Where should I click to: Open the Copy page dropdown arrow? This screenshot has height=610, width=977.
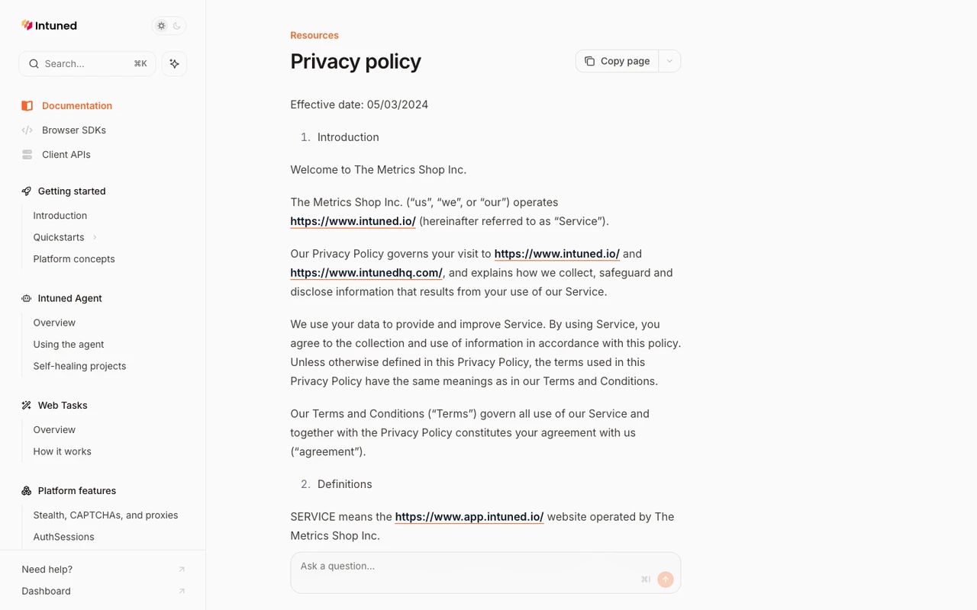pos(669,61)
